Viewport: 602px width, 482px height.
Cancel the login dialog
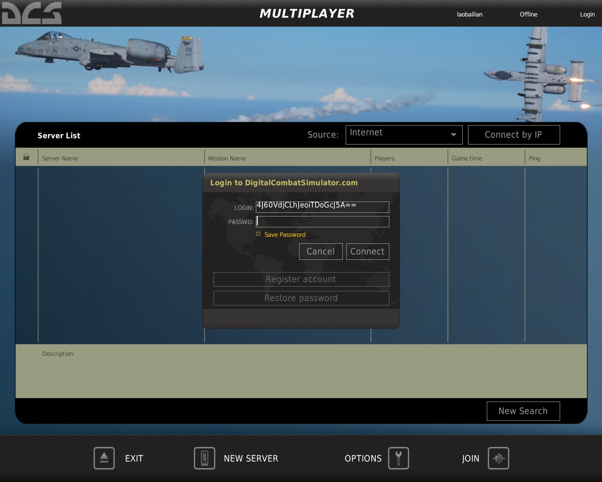pyautogui.click(x=321, y=251)
